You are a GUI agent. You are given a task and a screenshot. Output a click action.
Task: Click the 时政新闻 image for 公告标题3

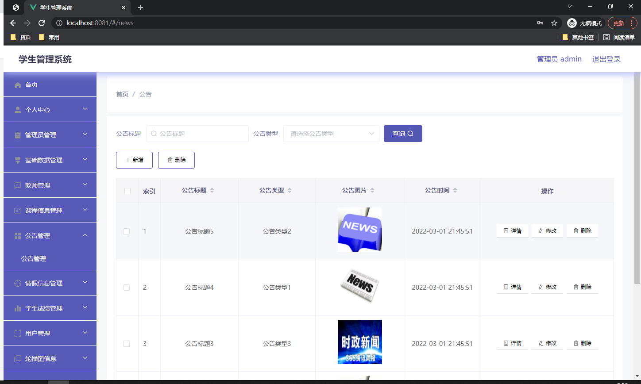(360, 342)
